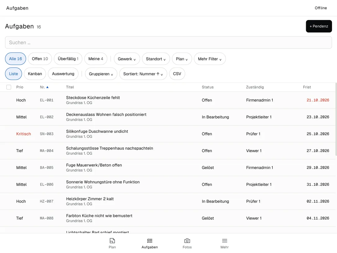This screenshot has width=337, height=253.
Task: Export tasks with the CSV button
Action: [177, 74]
